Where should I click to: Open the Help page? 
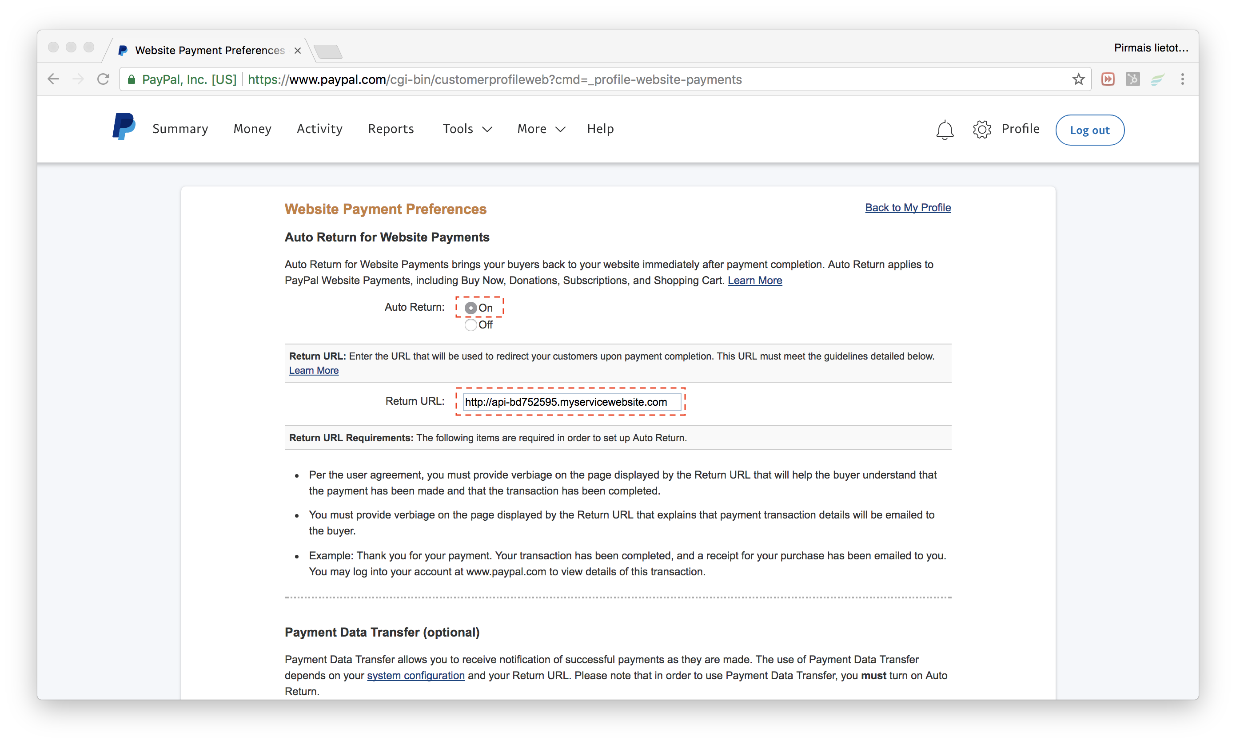coord(600,129)
